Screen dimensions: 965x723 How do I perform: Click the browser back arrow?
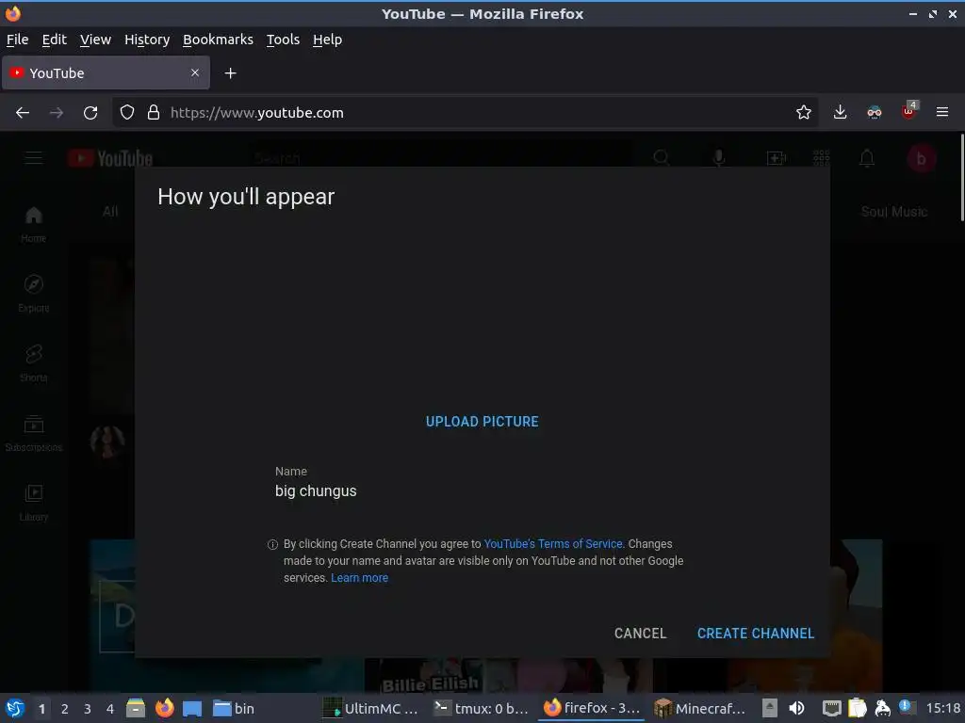click(23, 113)
